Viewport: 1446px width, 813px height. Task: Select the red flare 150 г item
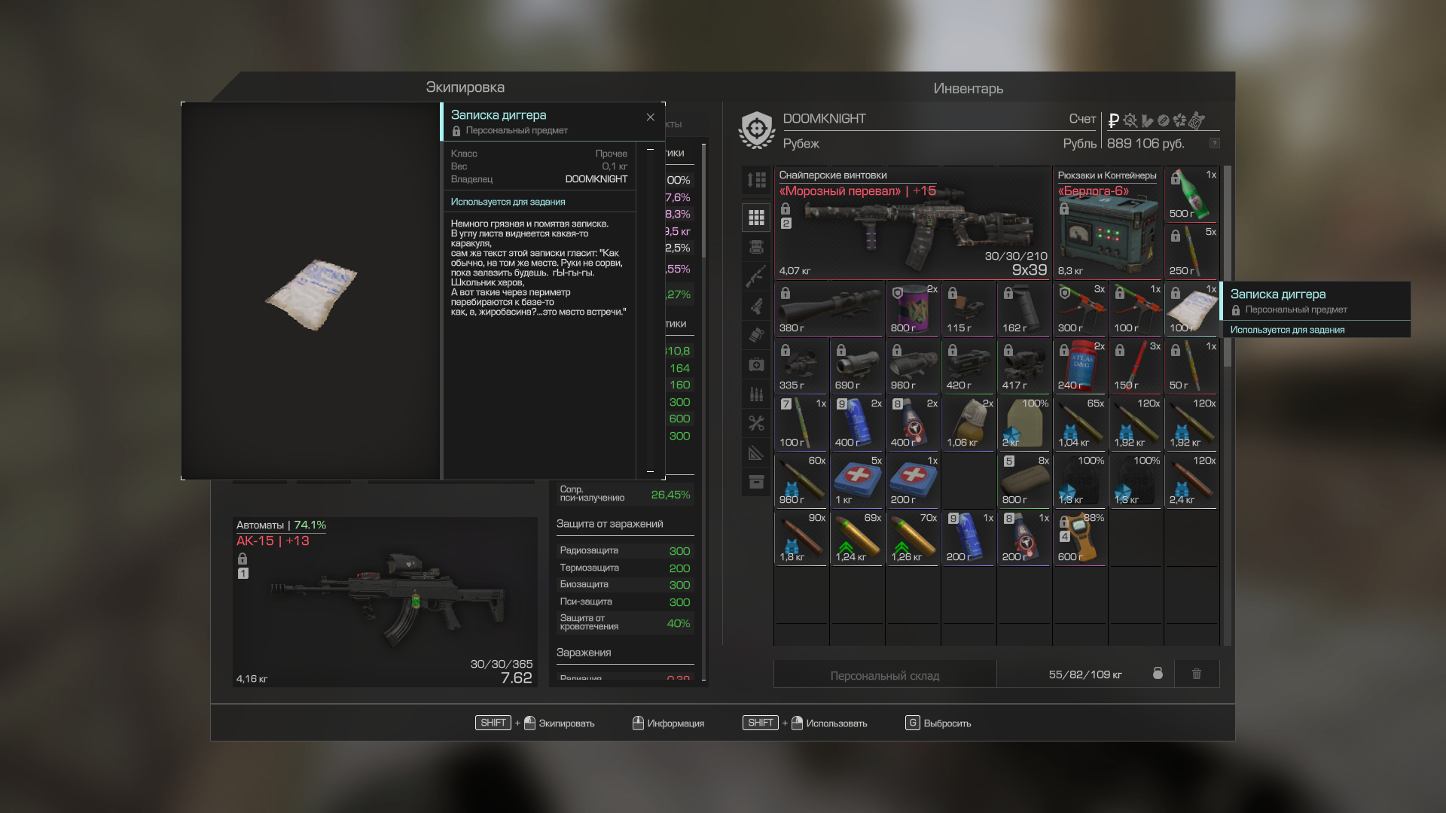tap(1136, 366)
